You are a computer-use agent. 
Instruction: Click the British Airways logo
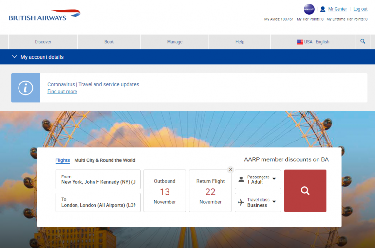click(44, 16)
